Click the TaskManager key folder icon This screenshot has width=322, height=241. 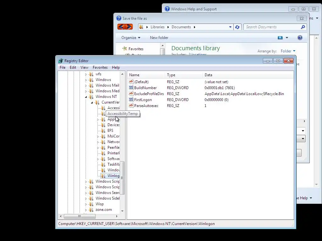(x=103, y=164)
